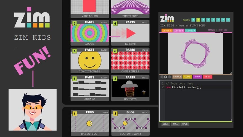
Task: Open Parts square number 5 in the header
Action: click(213, 20)
